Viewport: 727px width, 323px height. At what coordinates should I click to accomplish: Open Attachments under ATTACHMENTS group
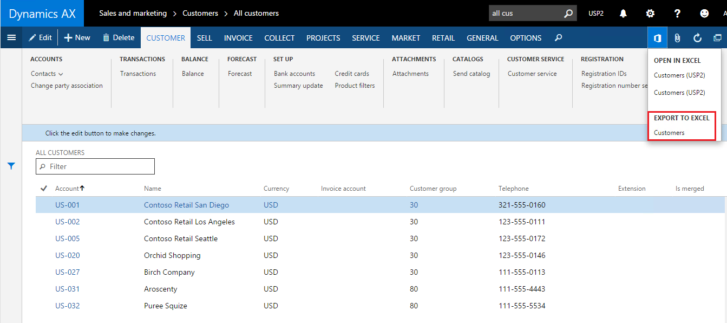tap(410, 74)
